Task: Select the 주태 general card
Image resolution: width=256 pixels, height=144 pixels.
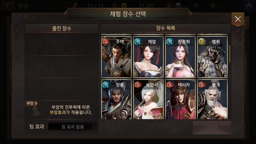Action: click(x=116, y=57)
